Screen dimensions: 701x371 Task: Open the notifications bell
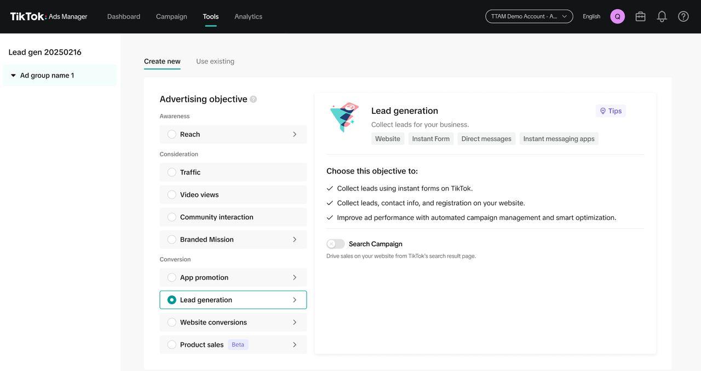click(x=662, y=16)
